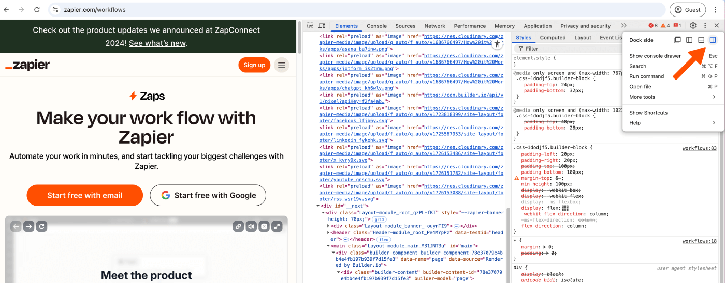Collapse the main Layout-module_main node
Image resolution: width=725 pixels, height=283 pixels.
pos(328,246)
